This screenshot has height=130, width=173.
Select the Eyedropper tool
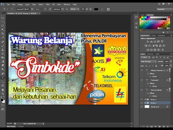tap(3, 38)
